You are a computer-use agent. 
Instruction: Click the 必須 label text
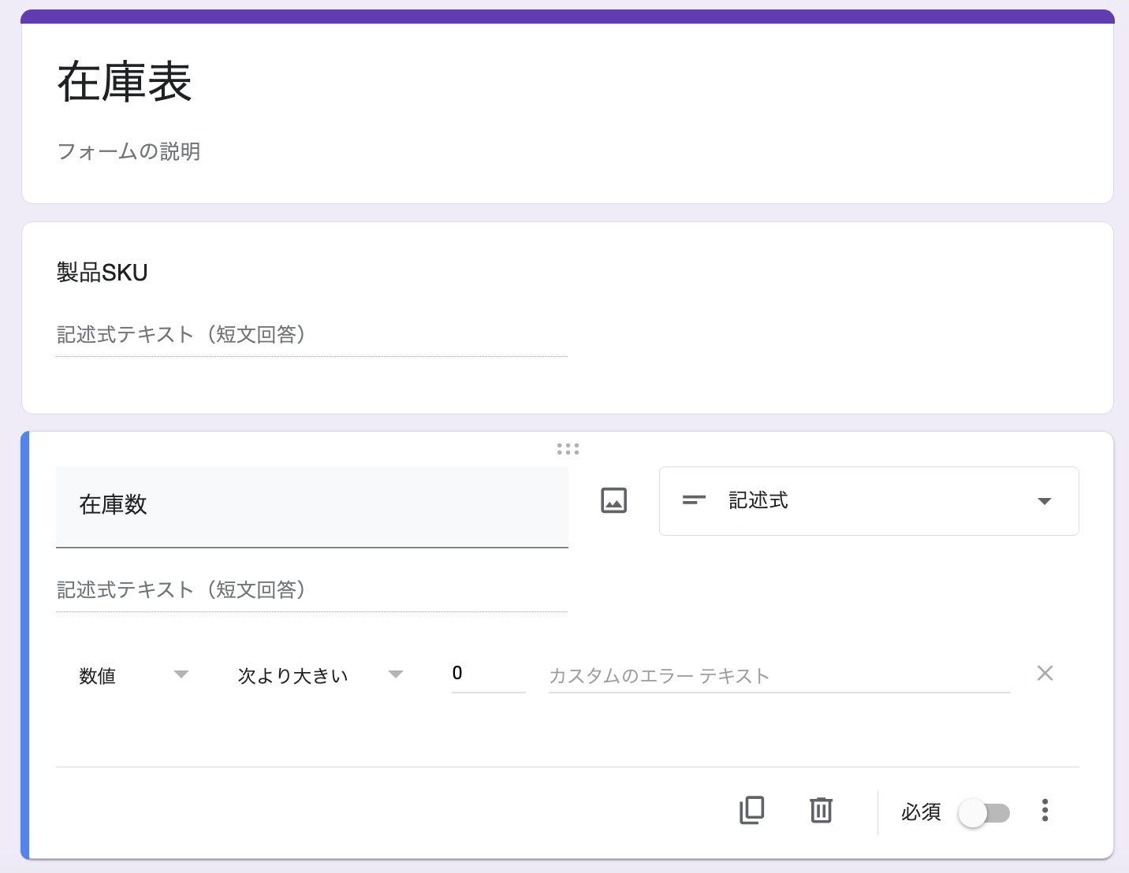tap(921, 812)
